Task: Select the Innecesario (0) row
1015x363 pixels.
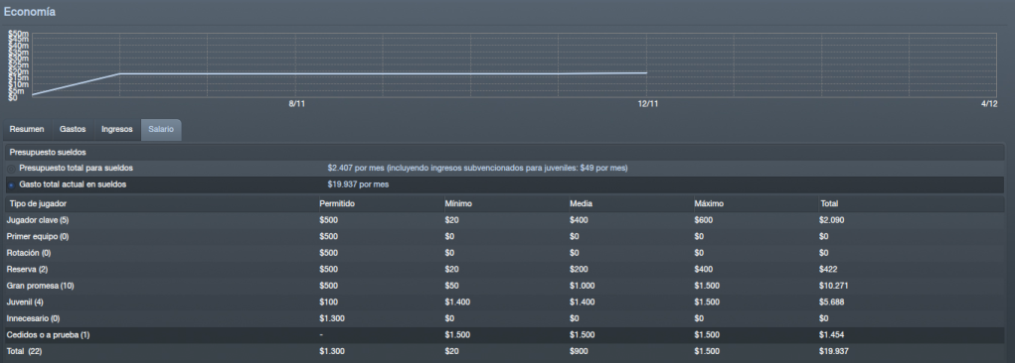Action: [505, 318]
